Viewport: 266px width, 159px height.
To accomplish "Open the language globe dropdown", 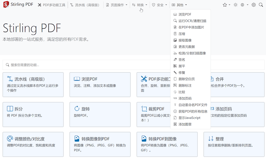I will (x=245, y=5).
